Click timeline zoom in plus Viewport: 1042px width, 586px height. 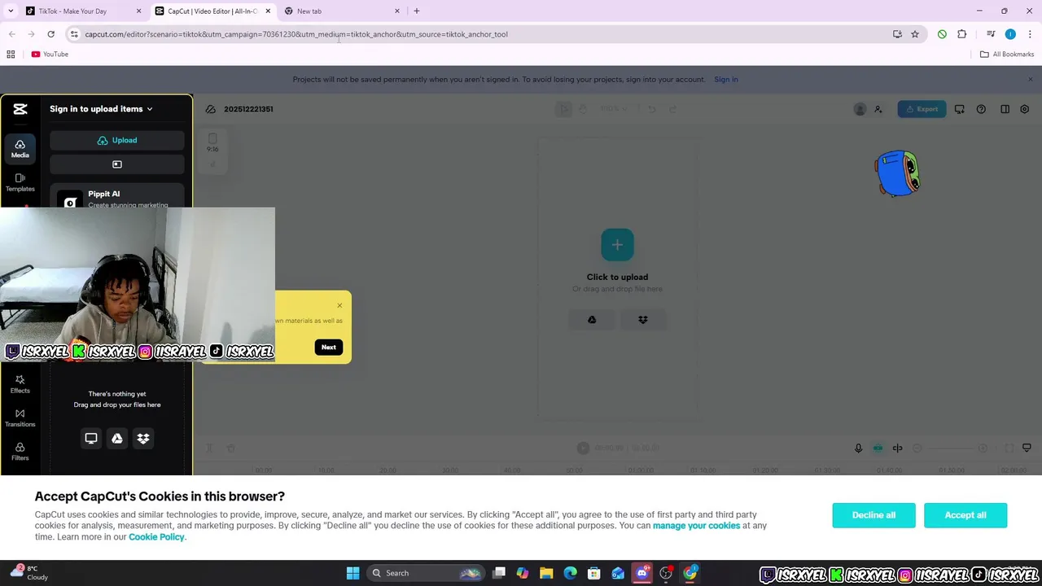983,448
